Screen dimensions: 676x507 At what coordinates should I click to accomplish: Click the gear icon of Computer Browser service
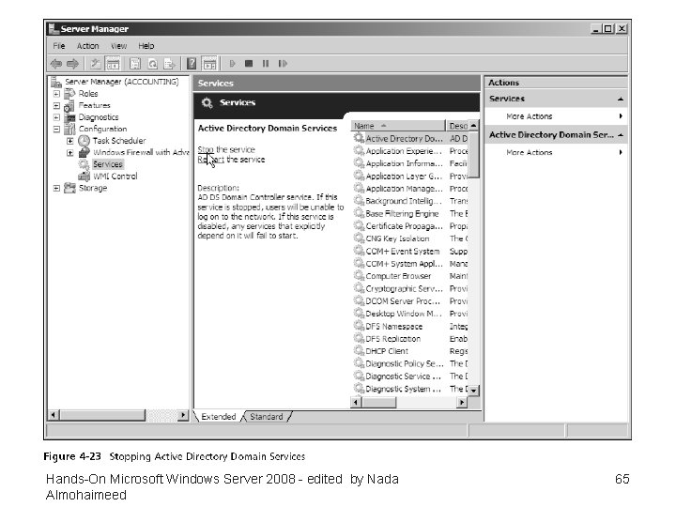tap(359, 275)
